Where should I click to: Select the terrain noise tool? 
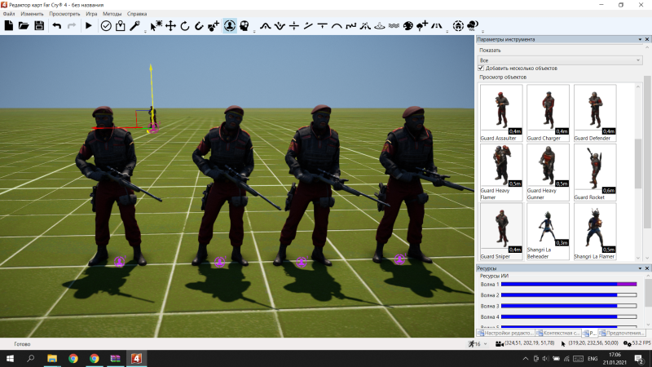tap(351, 26)
